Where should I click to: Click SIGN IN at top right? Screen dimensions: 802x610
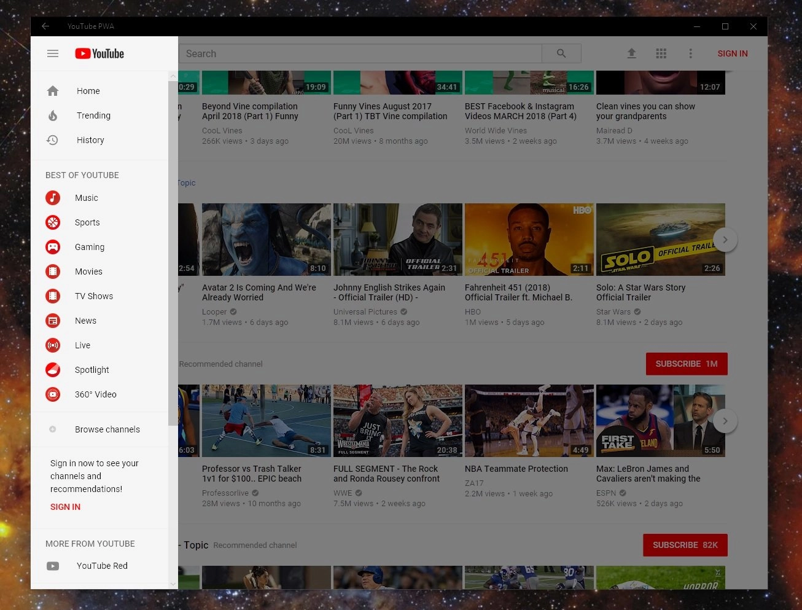tap(733, 53)
